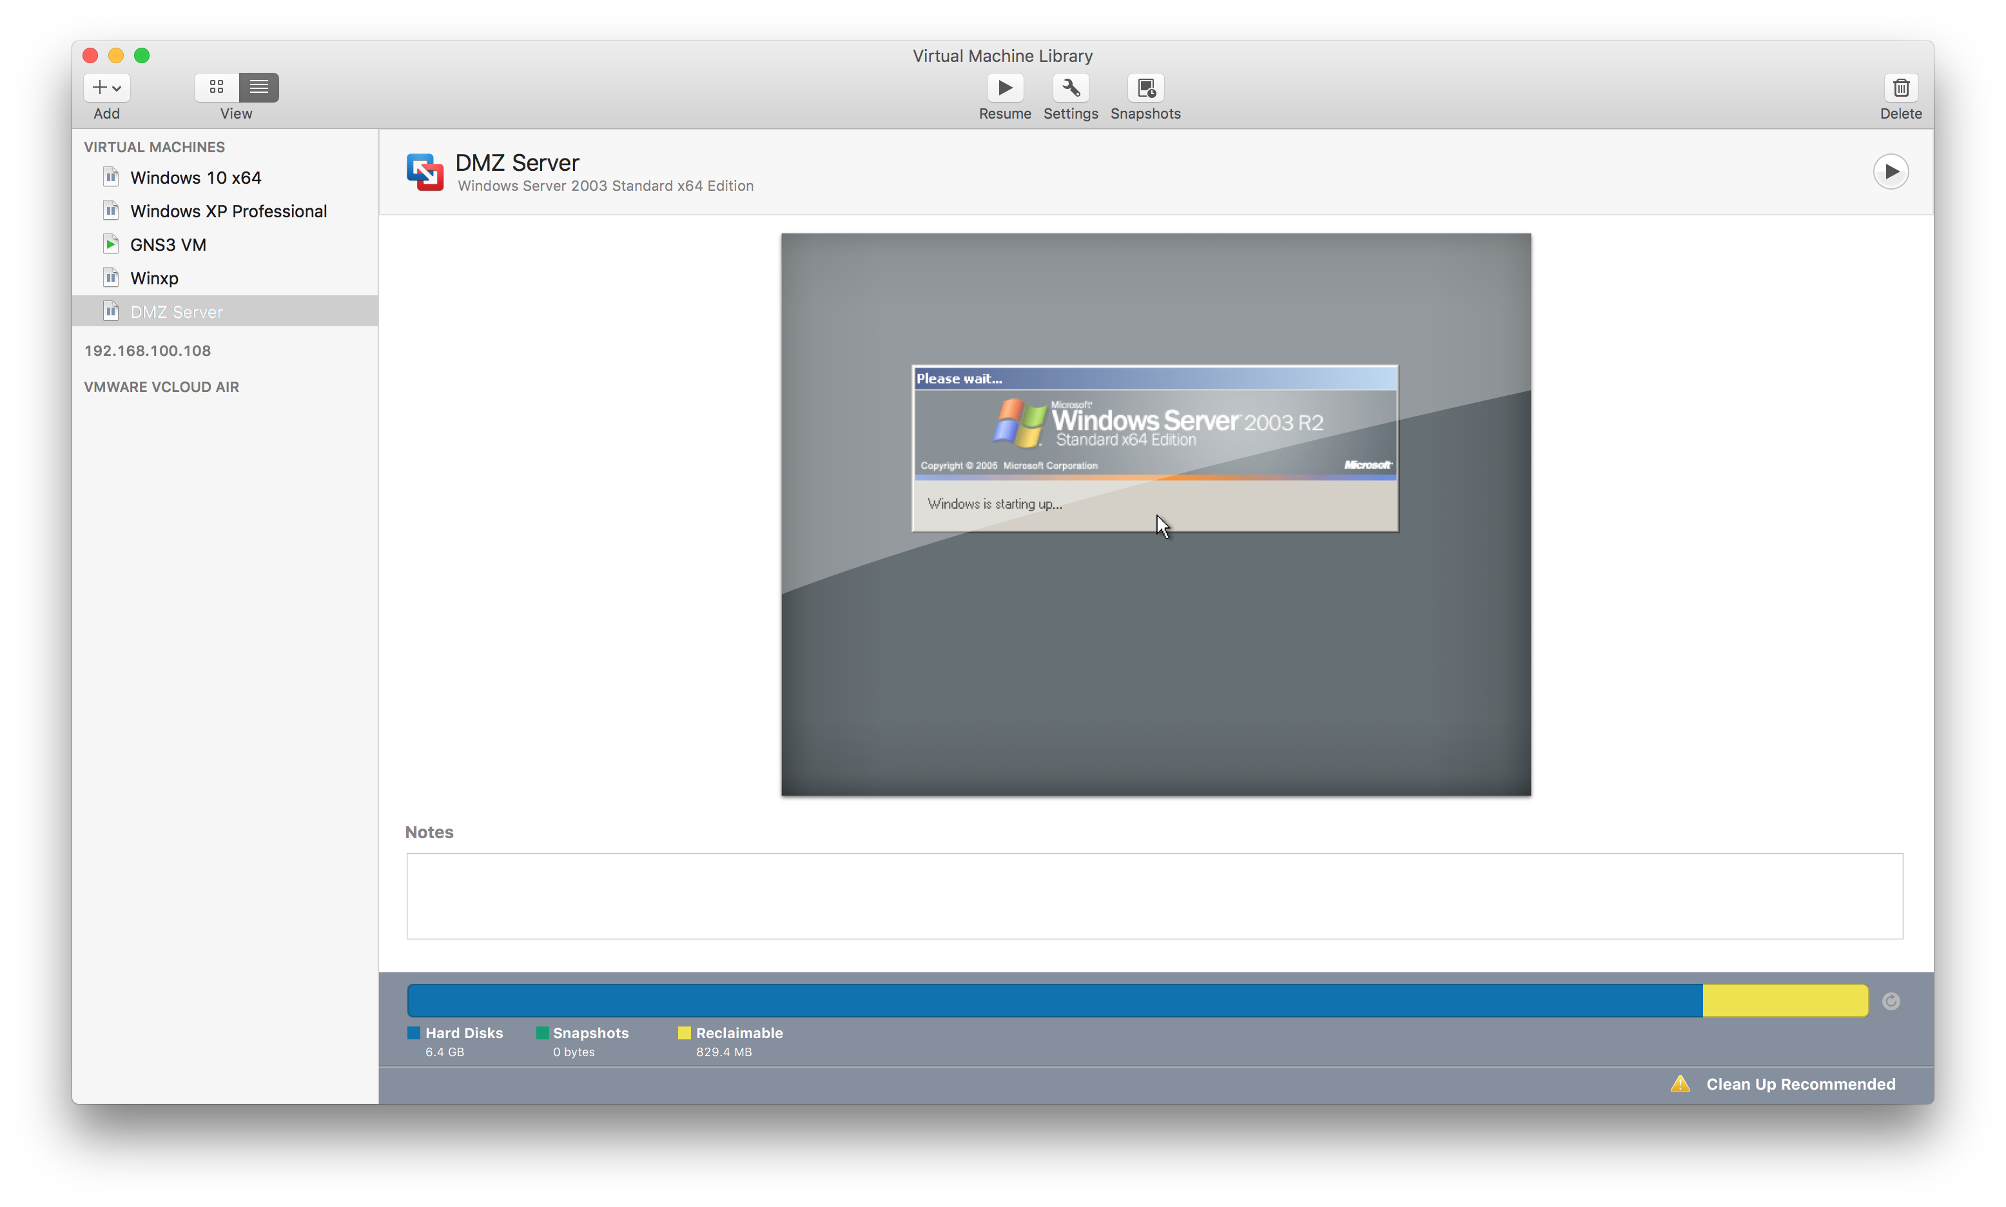Refresh disk usage with circular arrow icon
2006x1207 pixels.
point(1891,1001)
